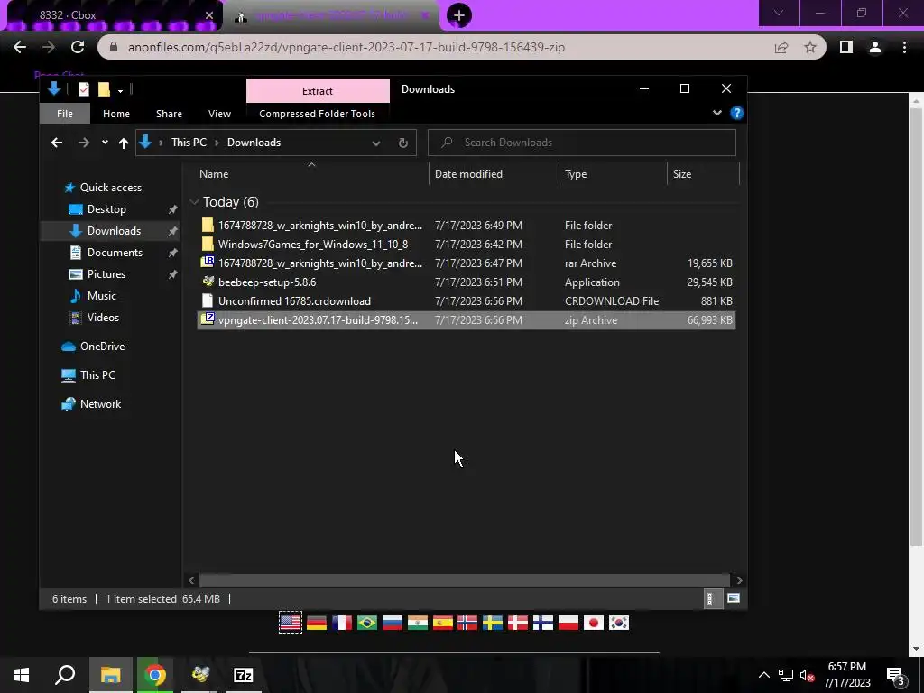
Task: Select the German flag language icon
Action: [317, 623]
